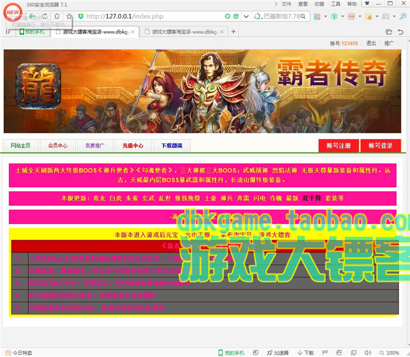Image resolution: width=410 pixels, height=357 pixels.
Task: Open the 下载微端 navigation tab
Action: (172, 145)
